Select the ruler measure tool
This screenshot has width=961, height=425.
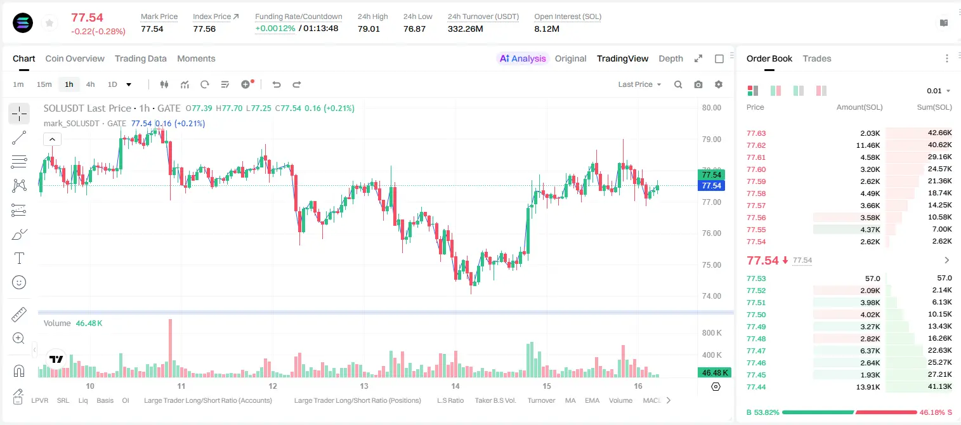click(19, 315)
